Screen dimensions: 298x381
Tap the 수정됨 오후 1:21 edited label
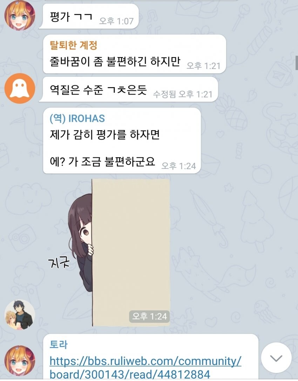coord(183,94)
